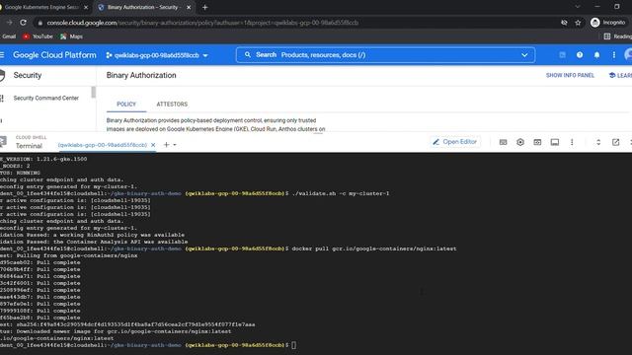Screen dimensions: 632x355
Task: Switch to the ATTESTORS tab
Action: tap(172, 104)
